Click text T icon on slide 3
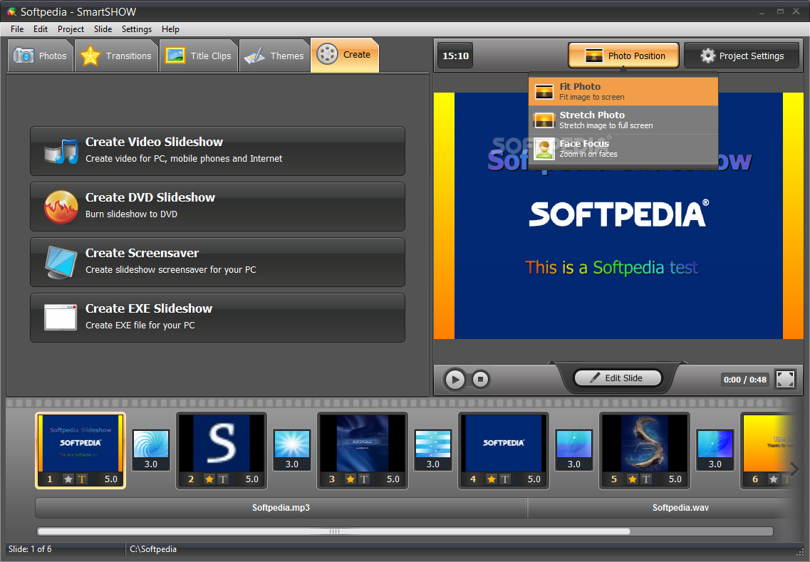Screen dimensions: 810x562 363,479
